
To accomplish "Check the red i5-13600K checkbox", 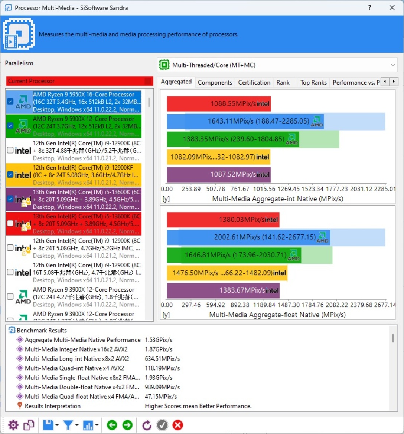I will click(x=10, y=223).
